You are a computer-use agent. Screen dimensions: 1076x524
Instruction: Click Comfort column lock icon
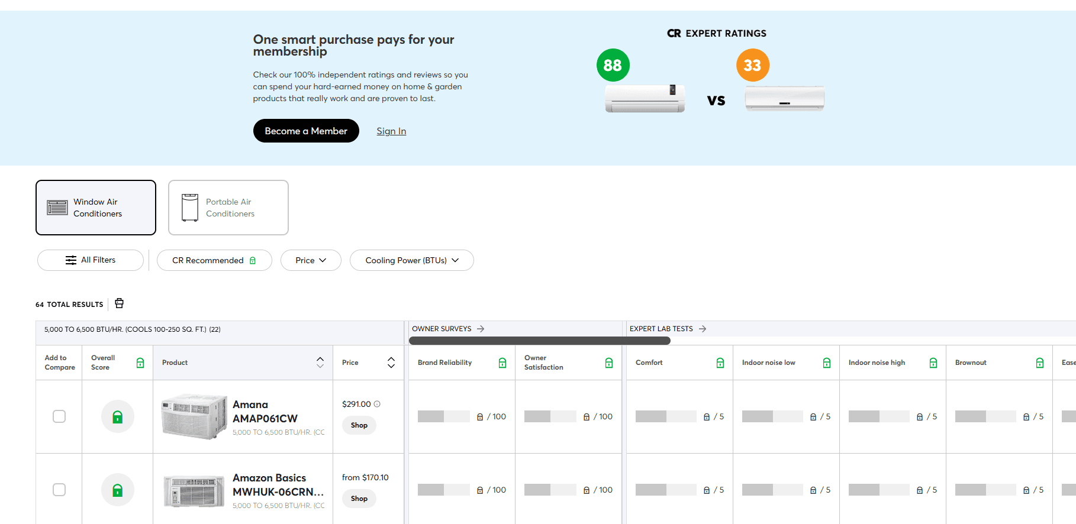[x=720, y=363]
